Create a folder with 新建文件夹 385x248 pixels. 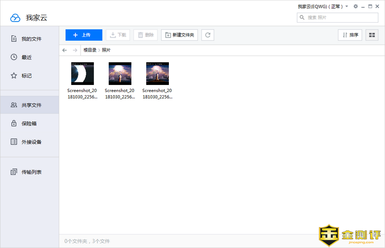[180, 35]
